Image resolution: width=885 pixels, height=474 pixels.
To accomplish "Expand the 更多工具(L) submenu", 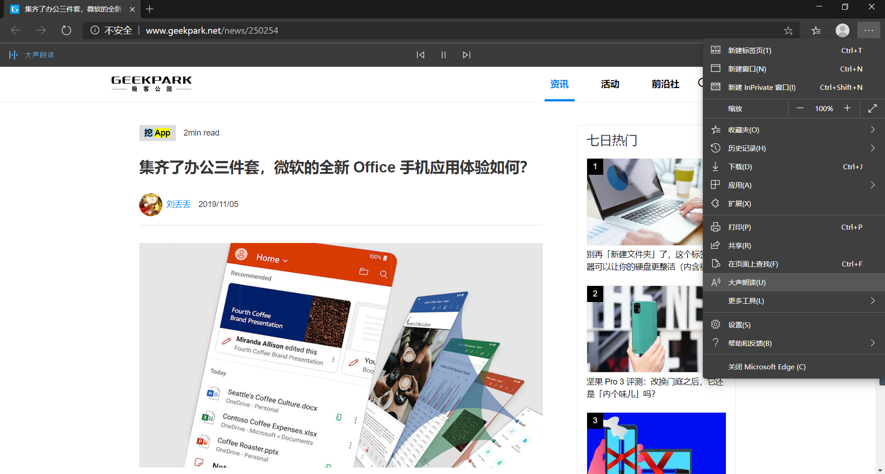I will (794, 301).
